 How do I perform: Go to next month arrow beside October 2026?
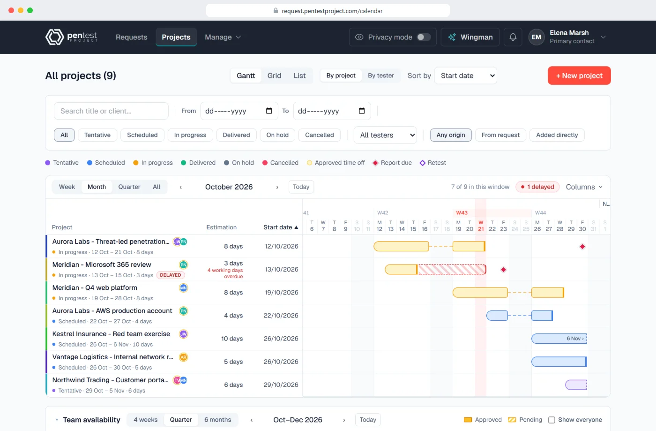[x=277, y=187]
